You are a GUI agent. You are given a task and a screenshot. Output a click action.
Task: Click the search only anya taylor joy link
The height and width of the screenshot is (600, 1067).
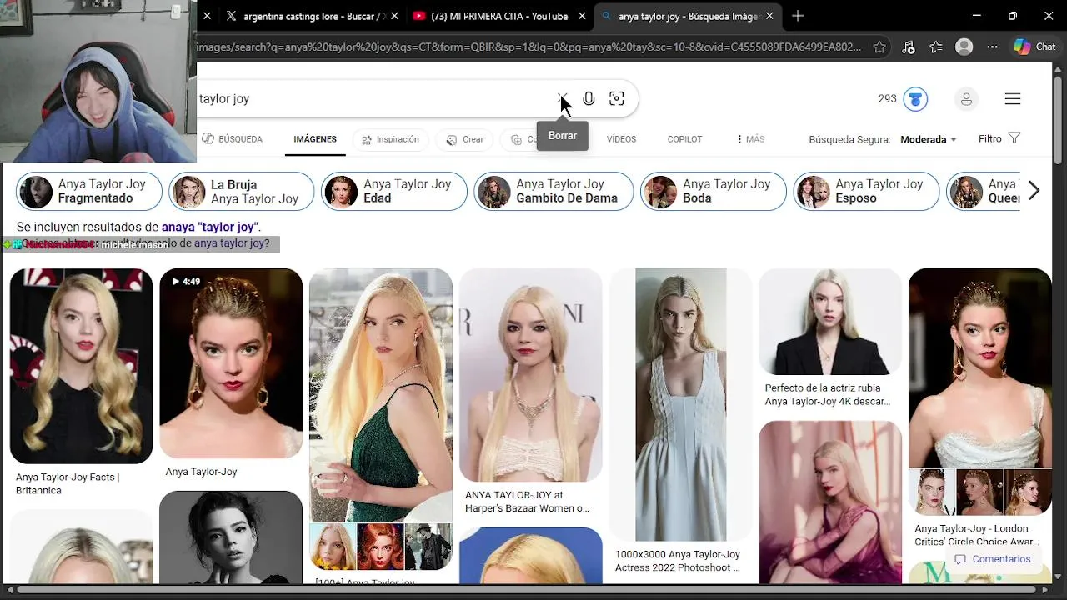pyautogui.click(x=232, y=243)
